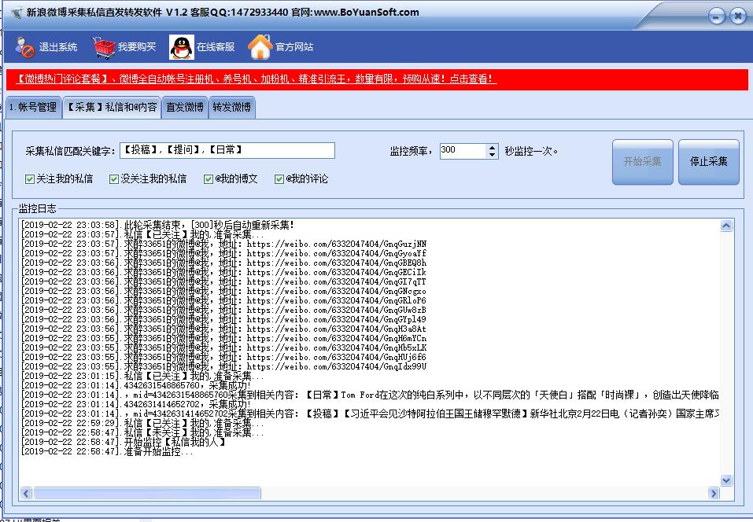Click the log's vertical scrollbar down arrow
This screenshot has height=522, width=753.
click(726, 480)
